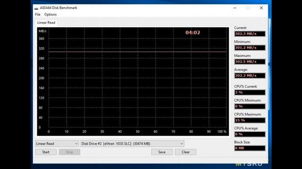The width and height of the screenshot is (302, 169).
Task: Click the Clear button
Action: 185,152
